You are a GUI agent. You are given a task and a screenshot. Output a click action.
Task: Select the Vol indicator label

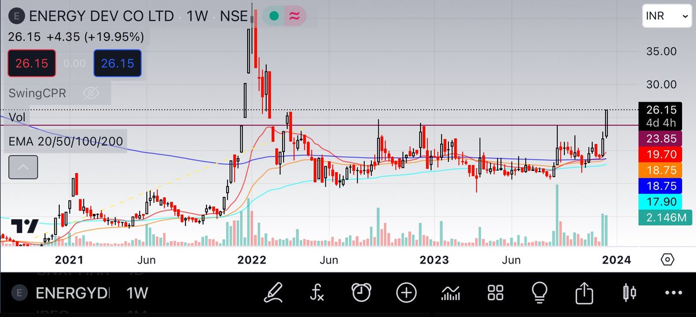[x=17, y=117]
